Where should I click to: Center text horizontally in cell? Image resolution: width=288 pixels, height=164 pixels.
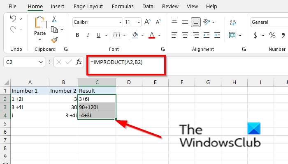point(185,35)
